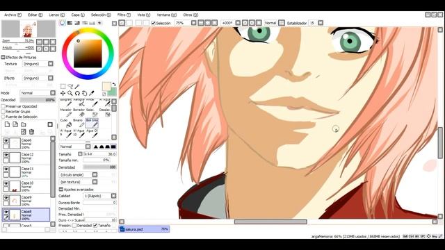This screenshot has height=250, width=445.
Task: Switch to the sakura.psd document tab
Action: click(x=144, y=229)
